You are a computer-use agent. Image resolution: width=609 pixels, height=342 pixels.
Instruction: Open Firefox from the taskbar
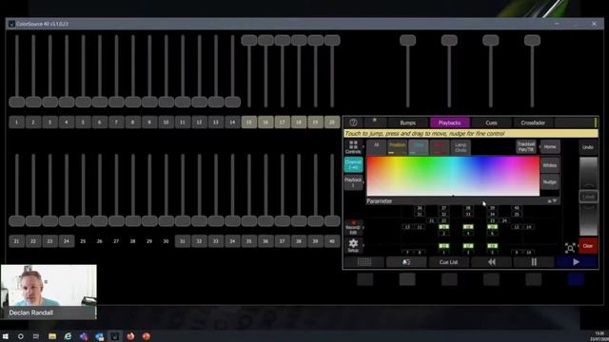click(130, 336)
